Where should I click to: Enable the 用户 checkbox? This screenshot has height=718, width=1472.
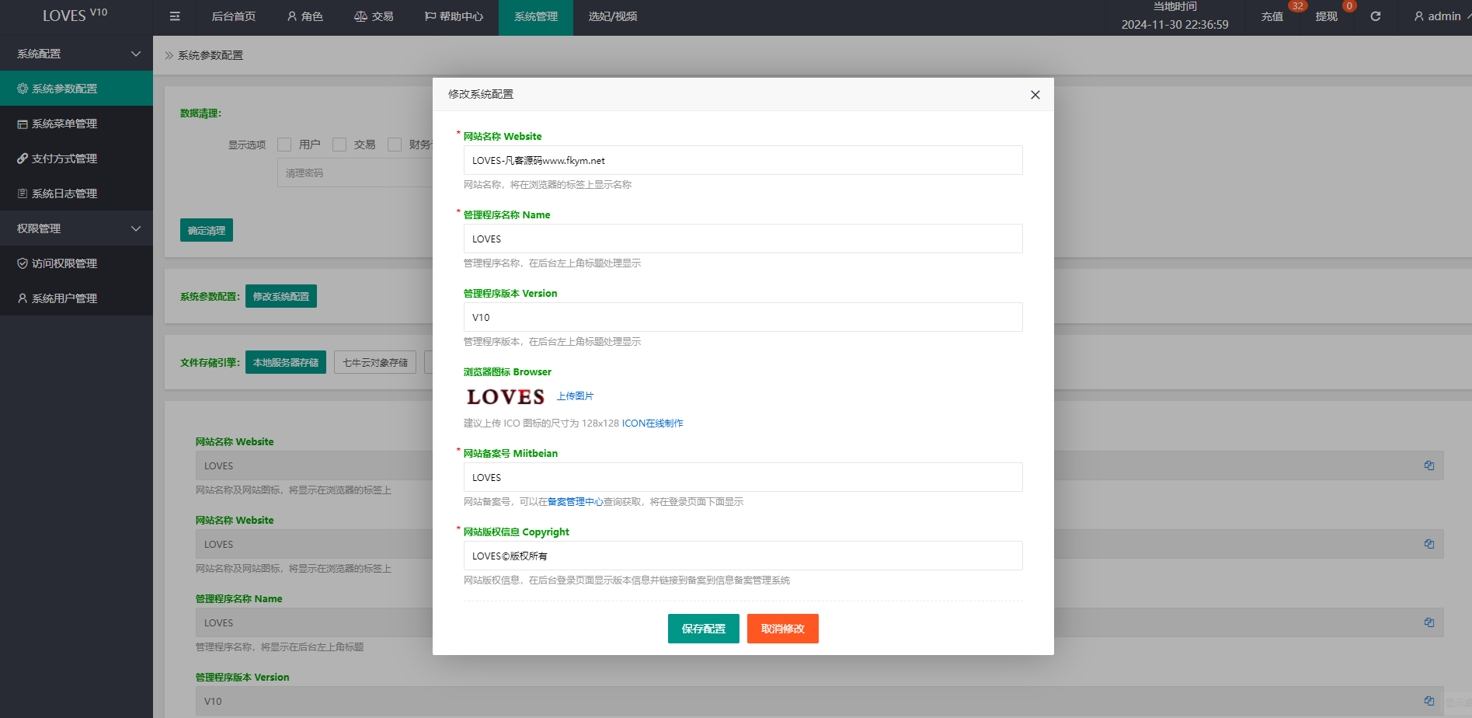coord(284,145)
